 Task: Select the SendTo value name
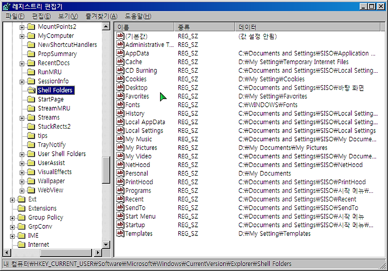135,207
